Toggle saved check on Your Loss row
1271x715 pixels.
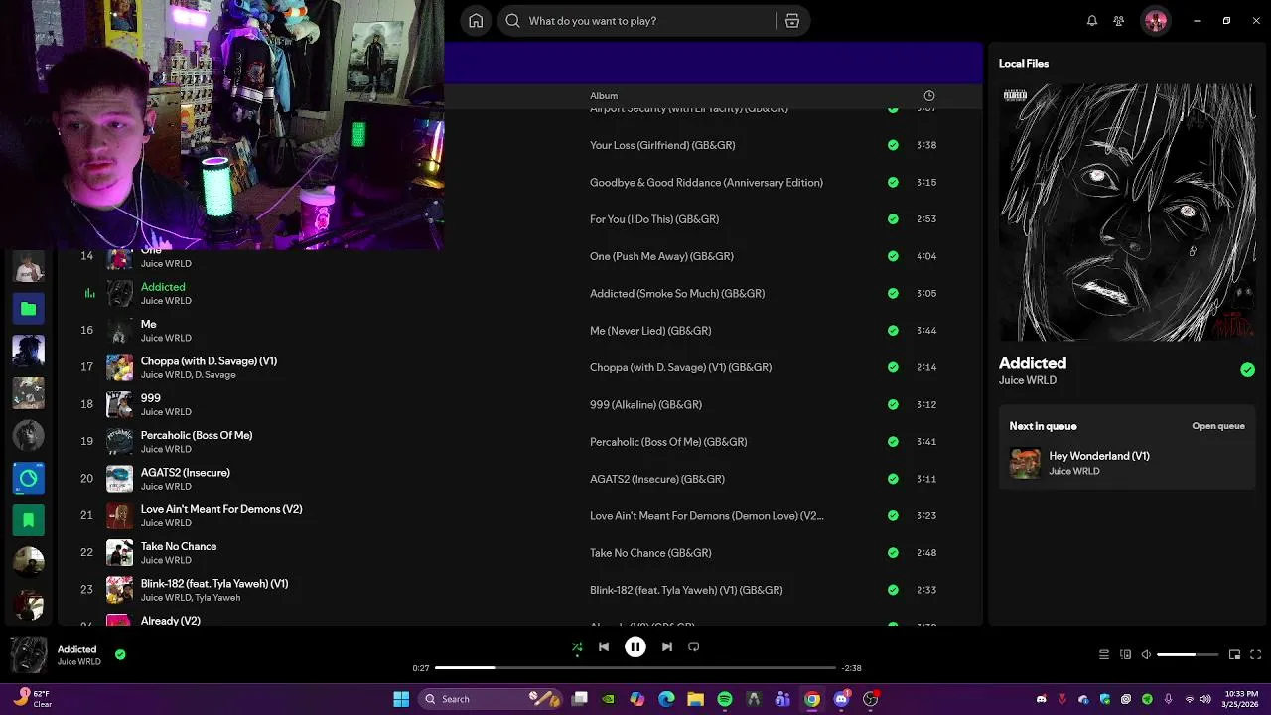click(893, 145)
